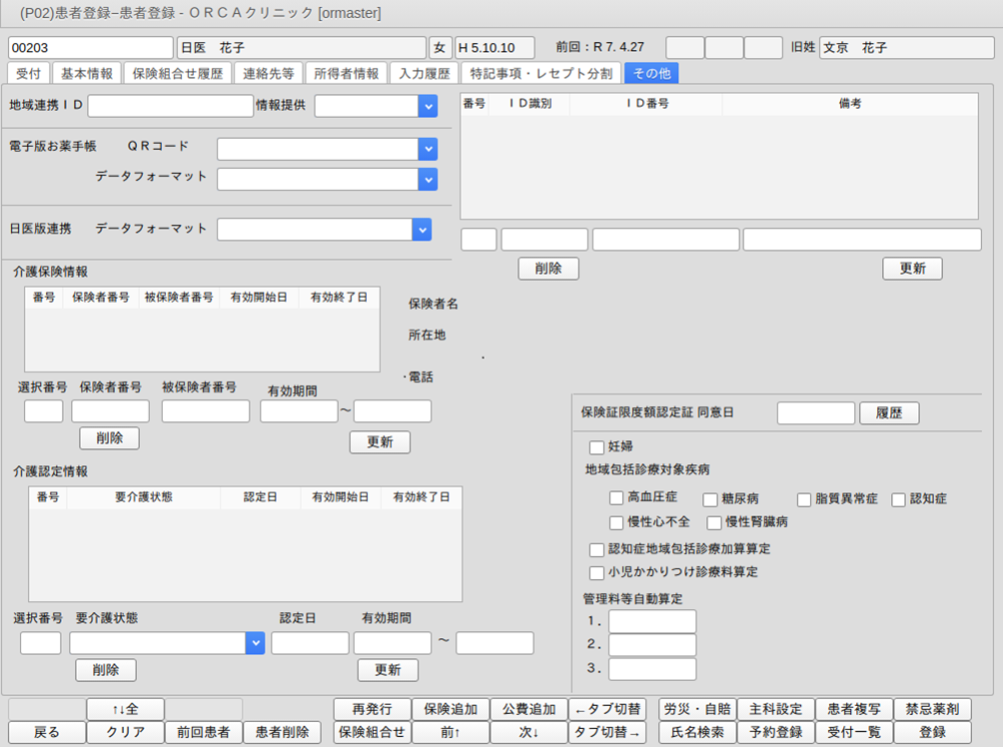
Task: Click the 戻る button
Action: click(x=46, y=732)
